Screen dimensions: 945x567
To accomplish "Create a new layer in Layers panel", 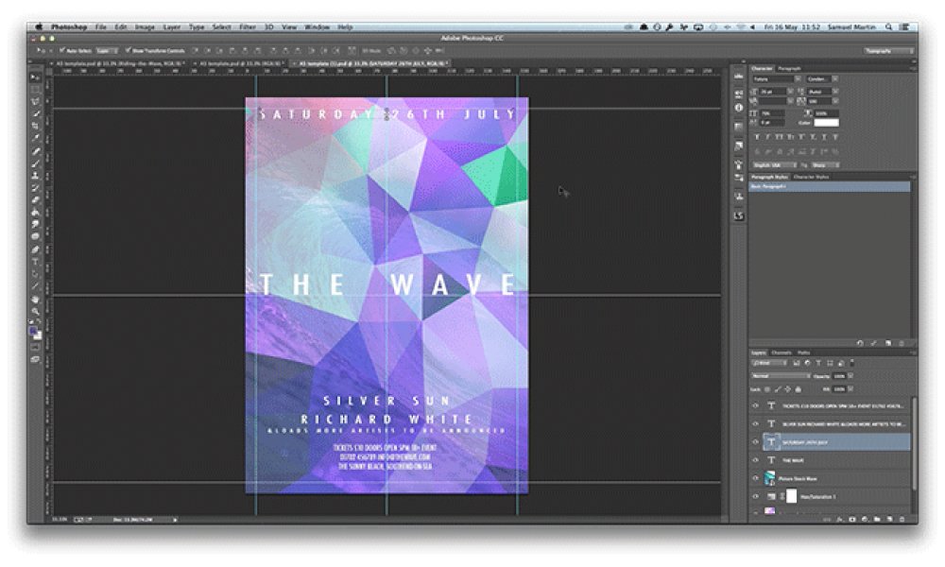I will pyautogui.click(x=890, y=519).
